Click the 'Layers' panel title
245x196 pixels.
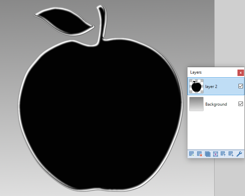click(196, 72)
